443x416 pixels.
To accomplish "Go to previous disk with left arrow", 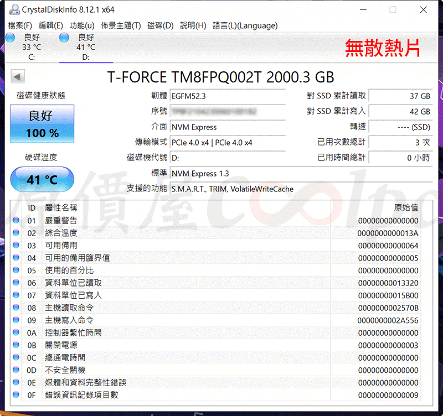I will (x=18, y=76).
